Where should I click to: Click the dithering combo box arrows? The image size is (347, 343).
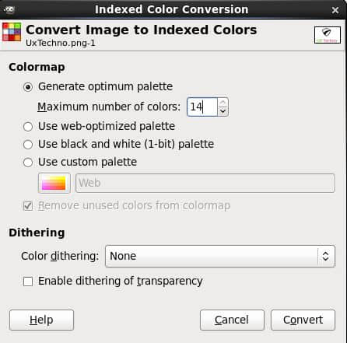[x=326, y=256]
